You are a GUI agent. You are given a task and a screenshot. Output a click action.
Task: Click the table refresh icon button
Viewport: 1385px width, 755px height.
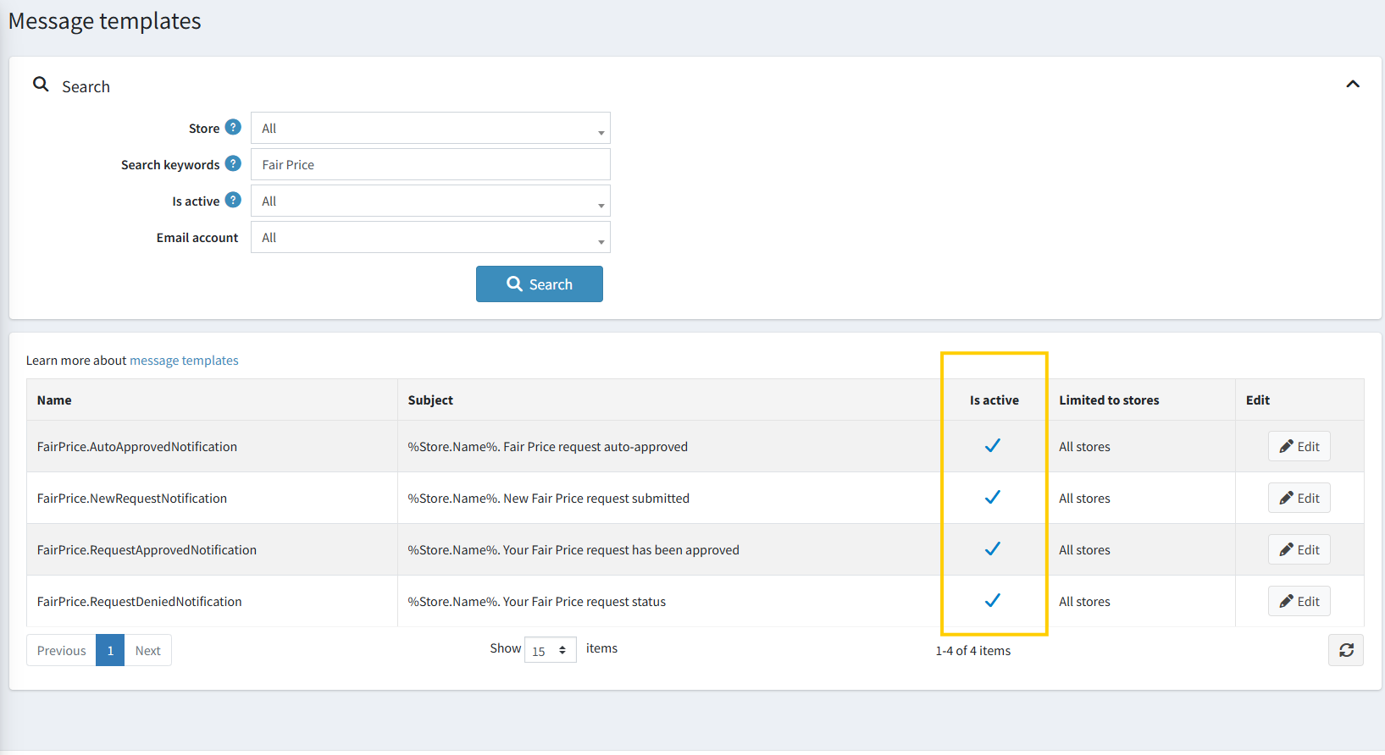tap(1345, 650)
